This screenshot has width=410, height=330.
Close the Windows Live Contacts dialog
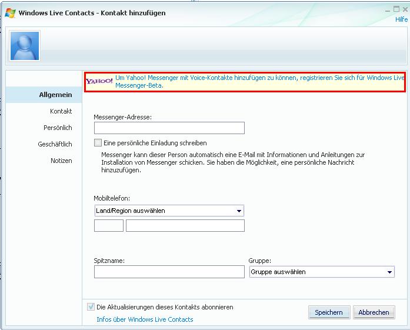point(404,10)
